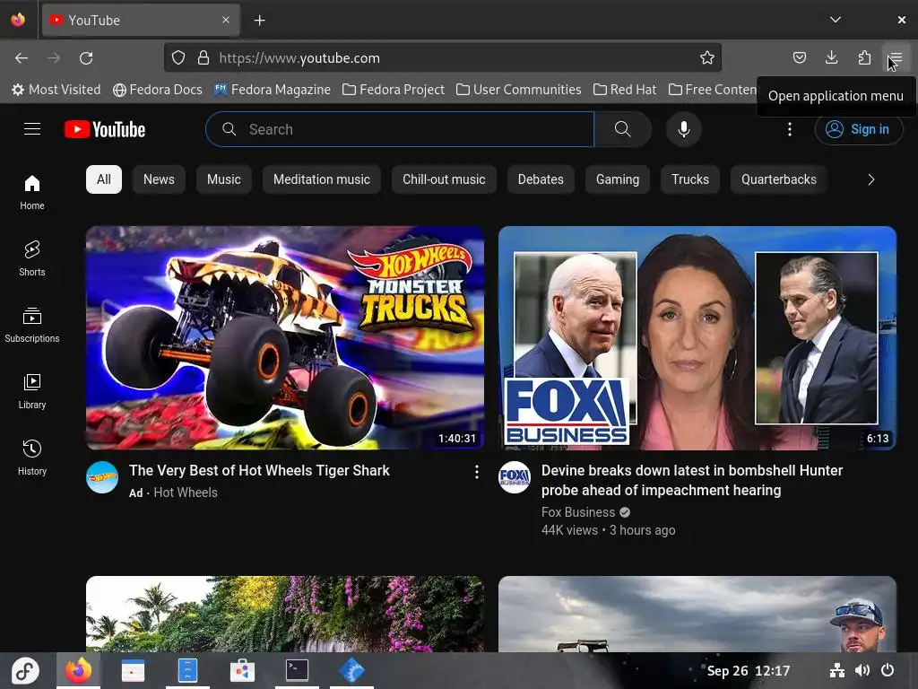Open the Fedora Magazine bookmark
Viewport: 918px width, 689px height.
click(x=273, y=90)
